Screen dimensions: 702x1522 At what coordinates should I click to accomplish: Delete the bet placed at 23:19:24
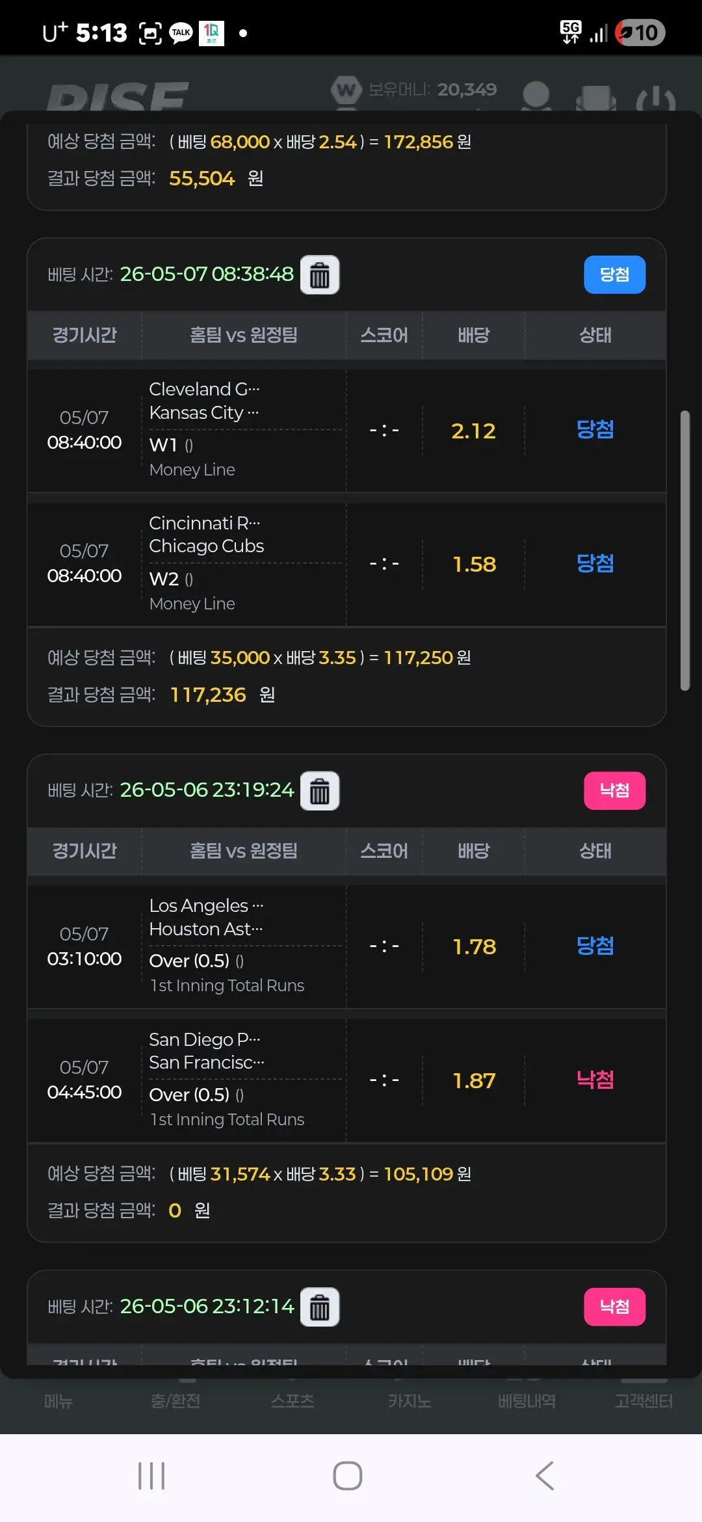coord(320,791)
